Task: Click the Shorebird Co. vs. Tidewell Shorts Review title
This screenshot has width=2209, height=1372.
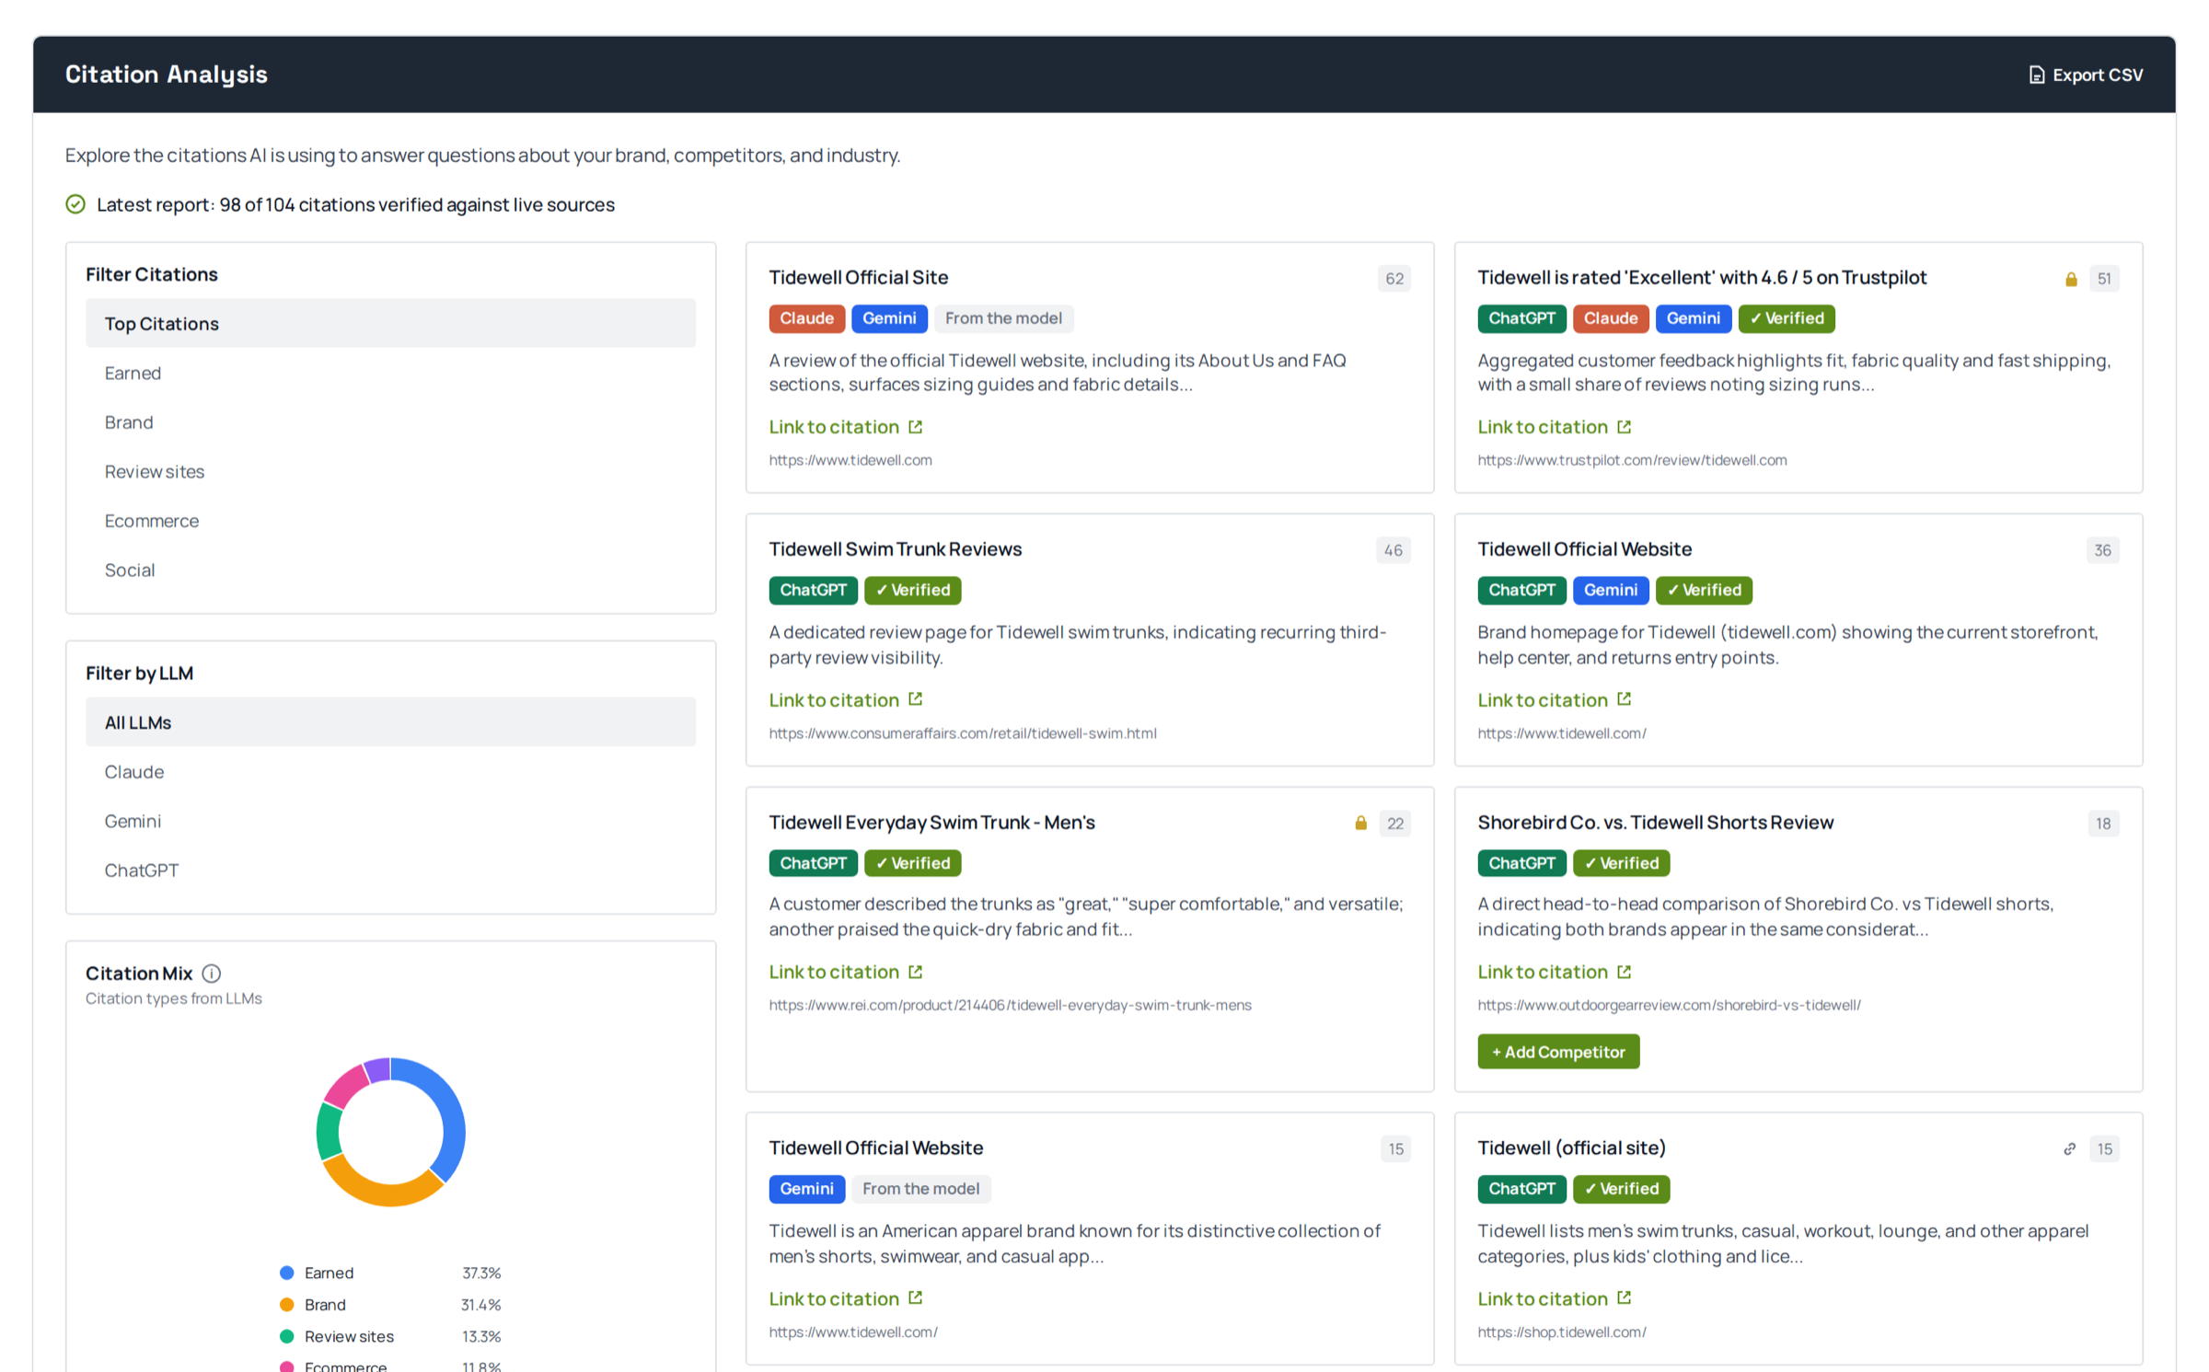Action: click(x=1655, y=823)
